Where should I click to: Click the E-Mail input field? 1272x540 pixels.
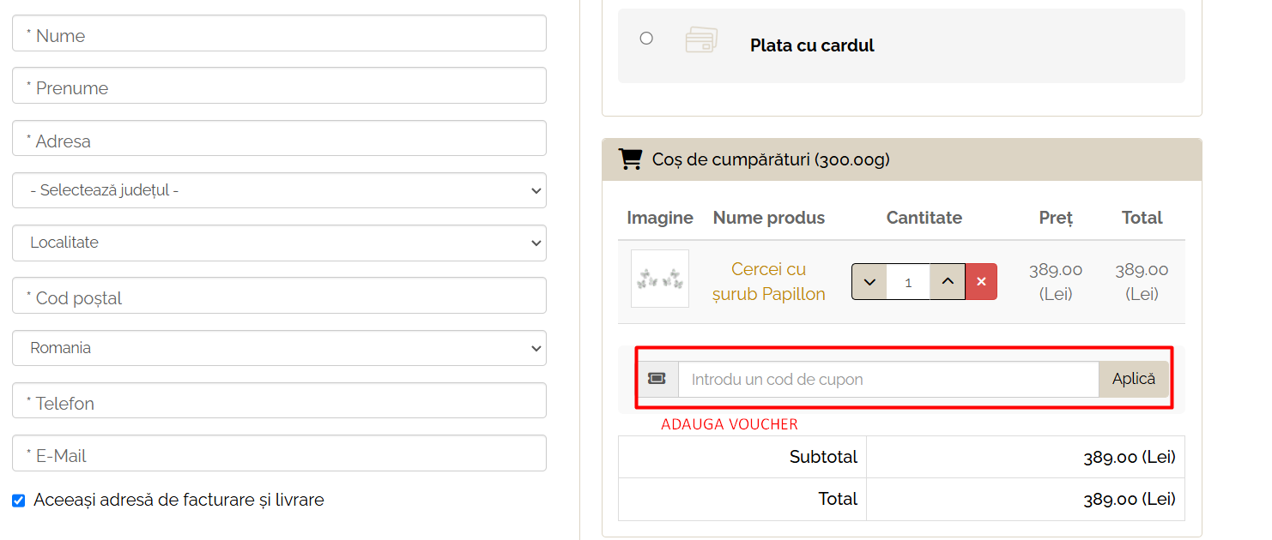coord(279,453)
